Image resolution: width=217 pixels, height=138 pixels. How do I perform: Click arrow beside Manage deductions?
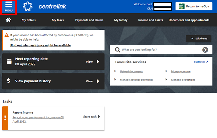tap(166, 79)
